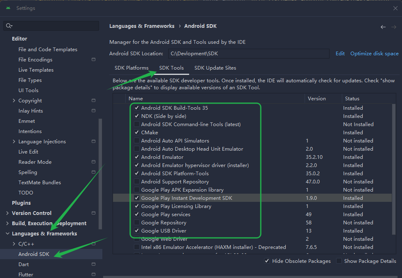The image size is (402, 278).
Task: Go back with the left arrow icon
Action: pyautogui.click(x=383, y=27)
